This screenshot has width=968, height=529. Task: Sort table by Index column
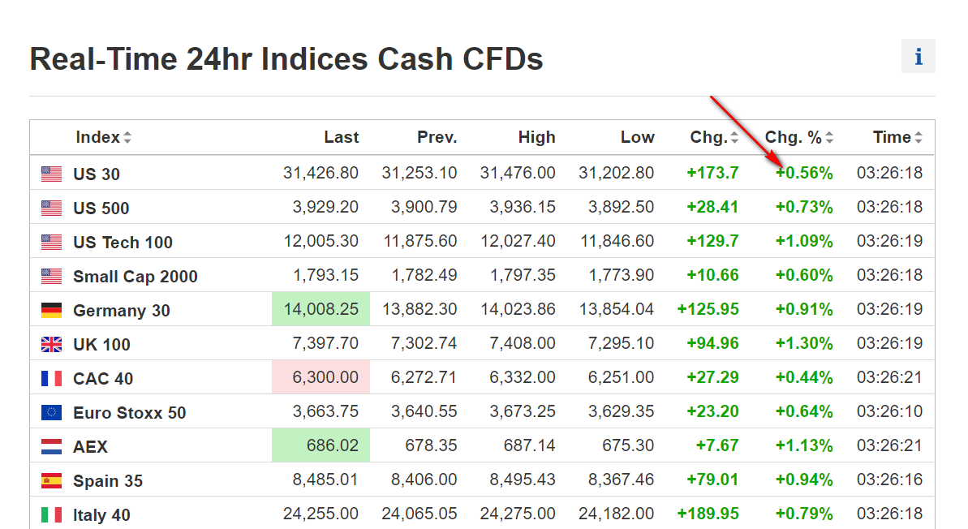pos(103,137)
